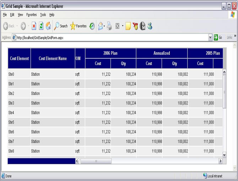238x181 pixels.
Task: Click the Cost Element Name column header
Action: (x=53, y=58)
